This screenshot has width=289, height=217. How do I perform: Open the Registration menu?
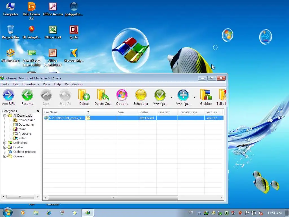(74, 84)
